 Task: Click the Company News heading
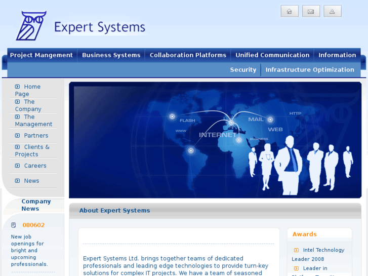coord(36,205)
